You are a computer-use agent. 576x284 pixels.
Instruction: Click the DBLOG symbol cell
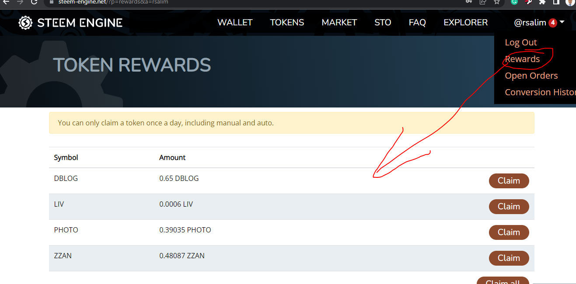pos(66,178)
